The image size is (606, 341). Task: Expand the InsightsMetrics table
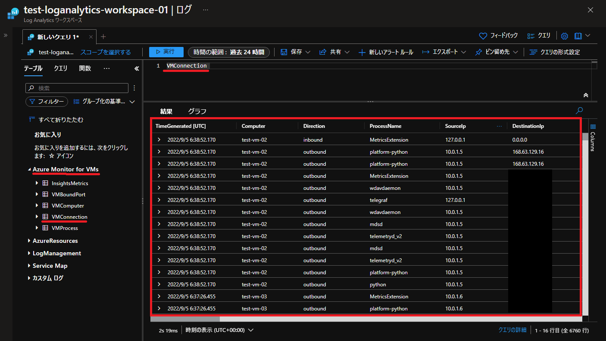37,183
